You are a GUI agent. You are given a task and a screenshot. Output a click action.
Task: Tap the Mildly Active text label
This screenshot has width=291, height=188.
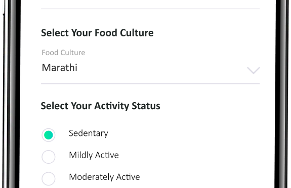[94, 155]
